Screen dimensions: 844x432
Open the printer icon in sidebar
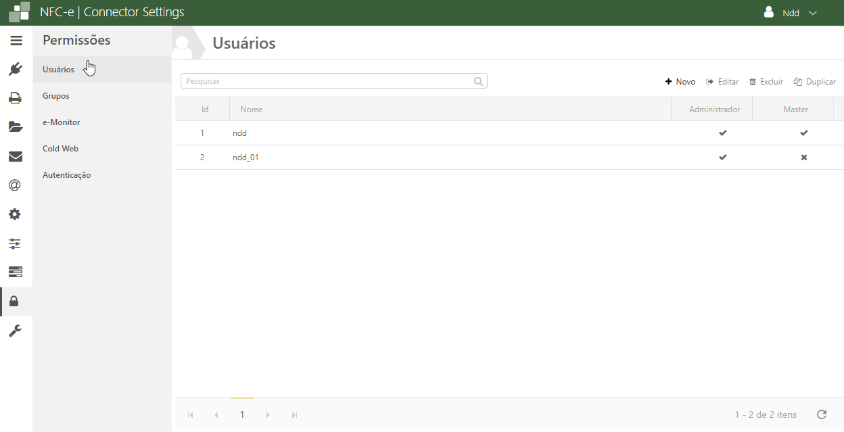point(16,98)
